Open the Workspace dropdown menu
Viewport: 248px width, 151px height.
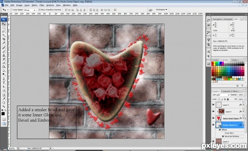[161, 9]
